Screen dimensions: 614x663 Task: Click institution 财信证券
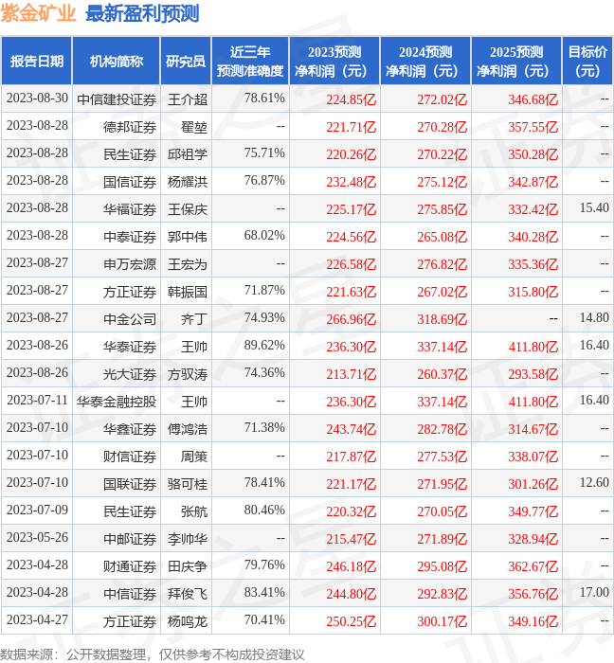coord(130,457)
